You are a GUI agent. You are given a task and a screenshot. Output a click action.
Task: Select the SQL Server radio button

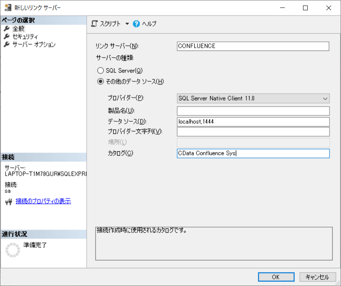[x=100, y=71]
